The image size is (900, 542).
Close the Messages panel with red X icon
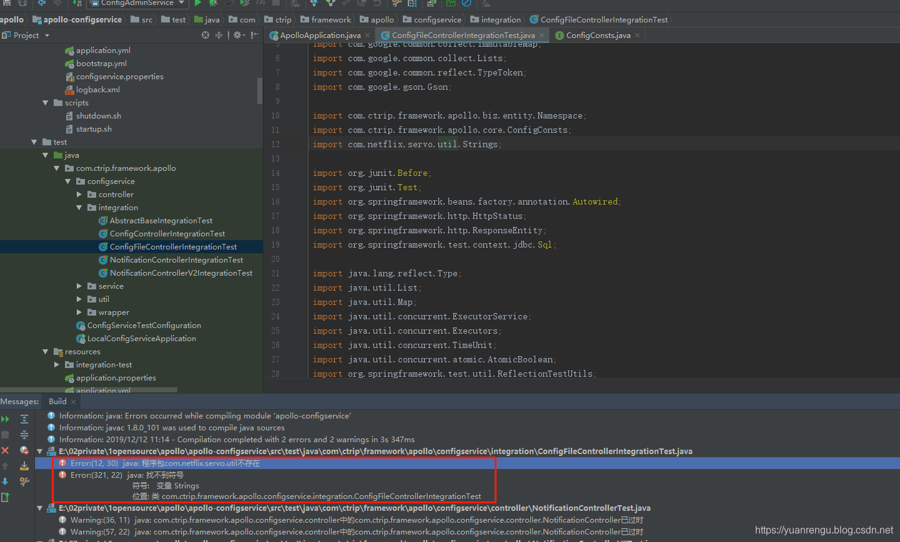coord(5,450)
